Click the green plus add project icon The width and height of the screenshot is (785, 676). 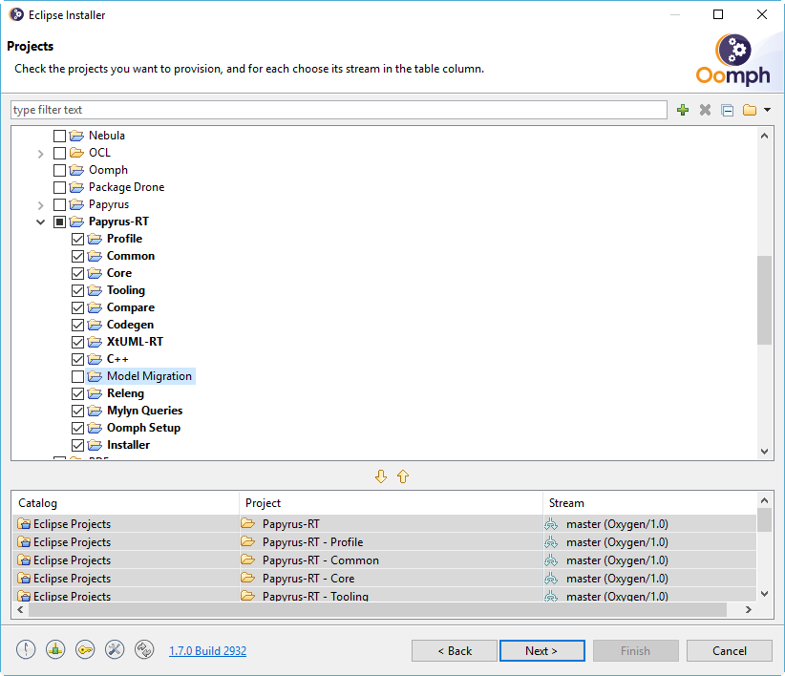coord(683,110)
